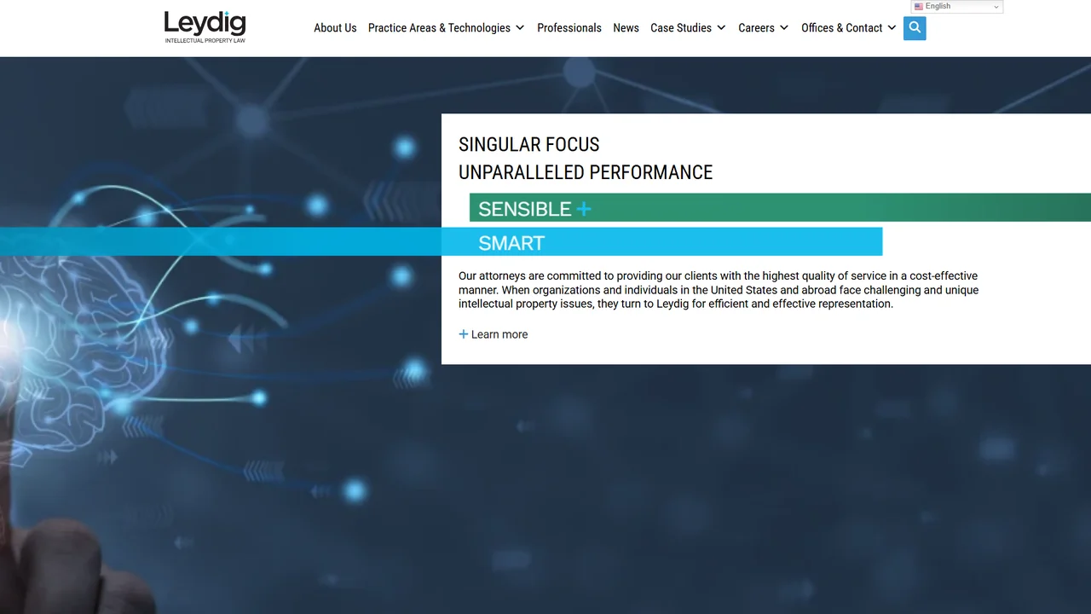Expand Offices & Contact chevron
This screenshot has height=614, width=1091.
coord(892,28)
